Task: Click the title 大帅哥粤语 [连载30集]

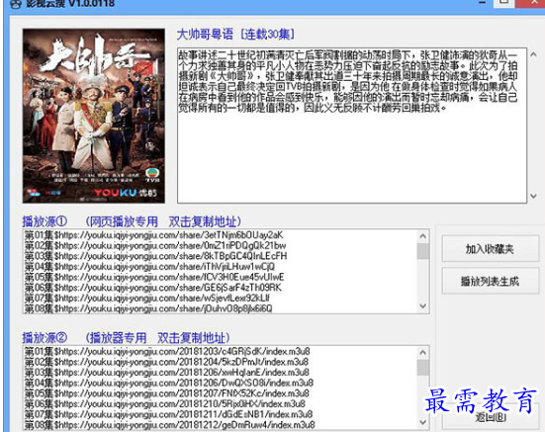Action: click(x=235, y=34)
